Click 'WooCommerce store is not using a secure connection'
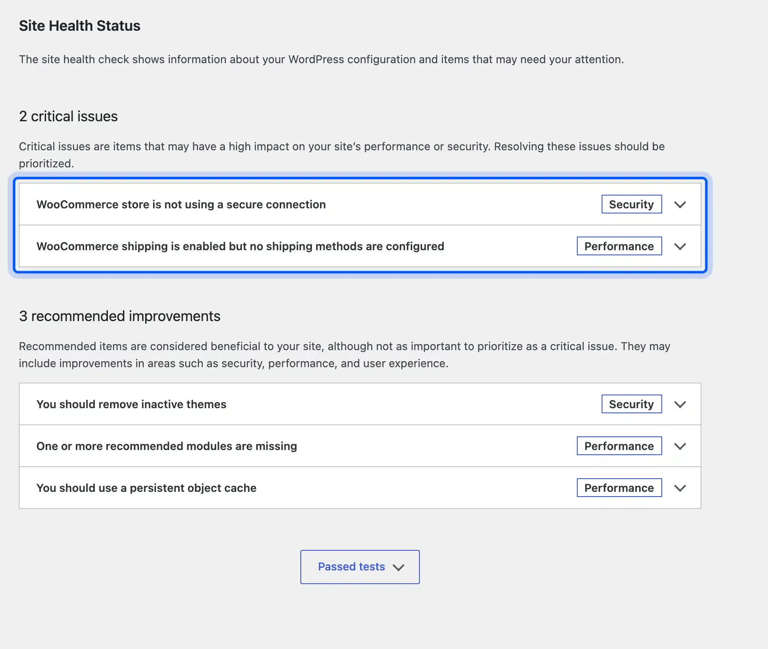Screen dimensions: 768x649 pyautogui.click(x=181, y=205)
